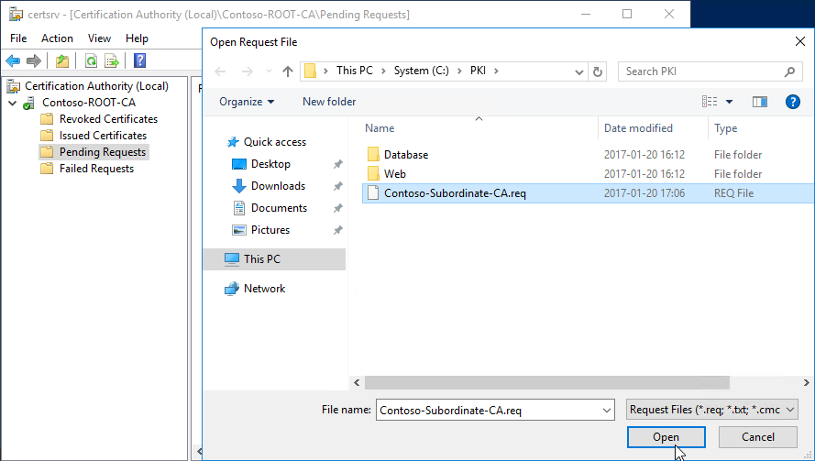Click the horizontal scrollbar thumb in file list
Image resolution: width=815 pixels, height=461 pixels.
546,383
